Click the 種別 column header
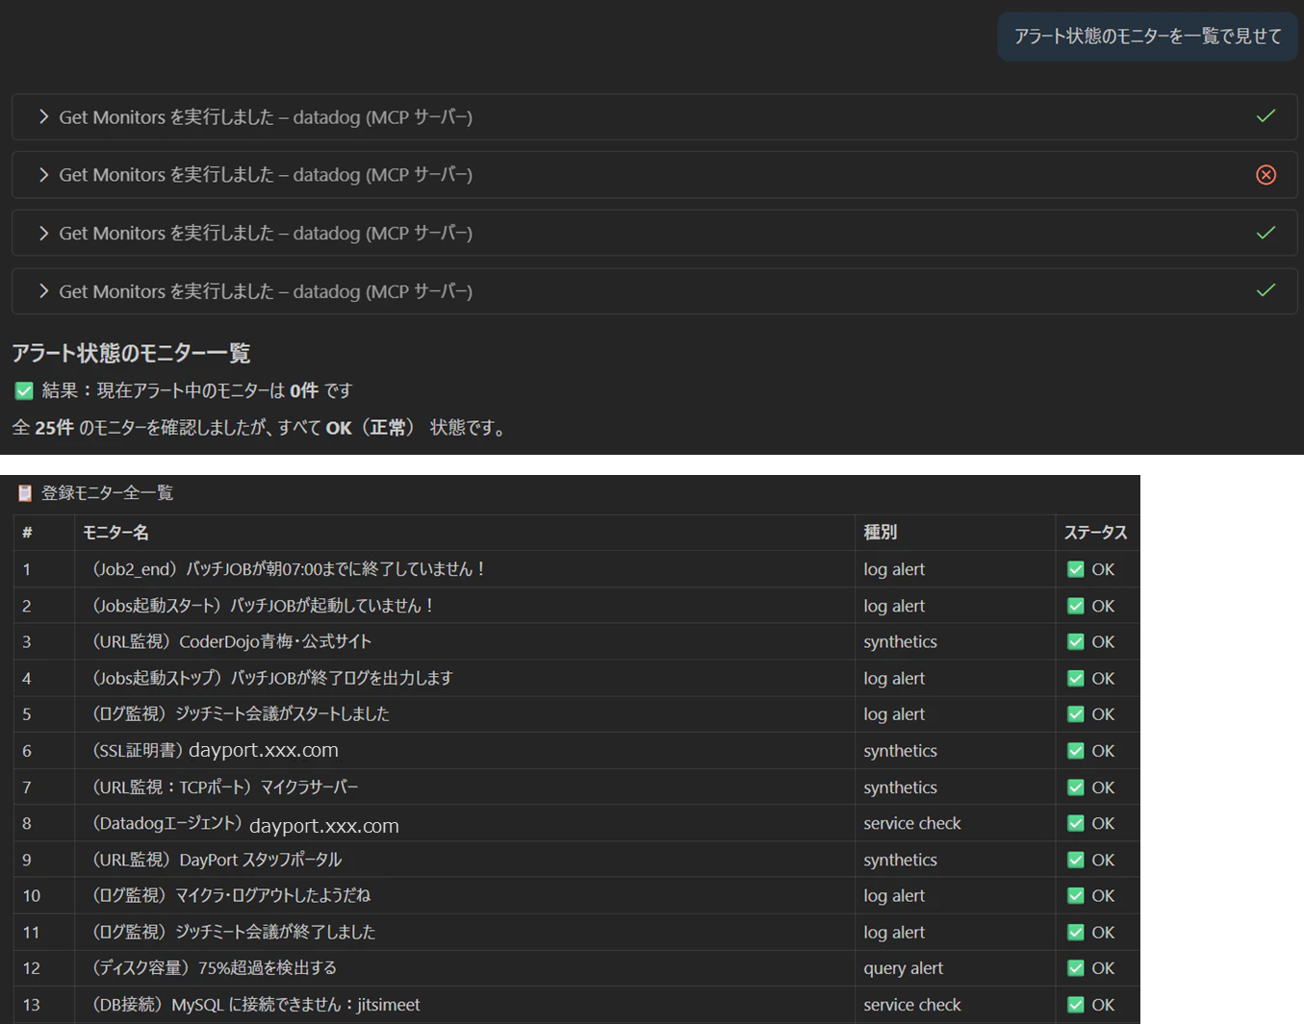 (x=881, y=533)
